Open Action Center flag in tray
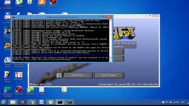 (x=167, y=102)
